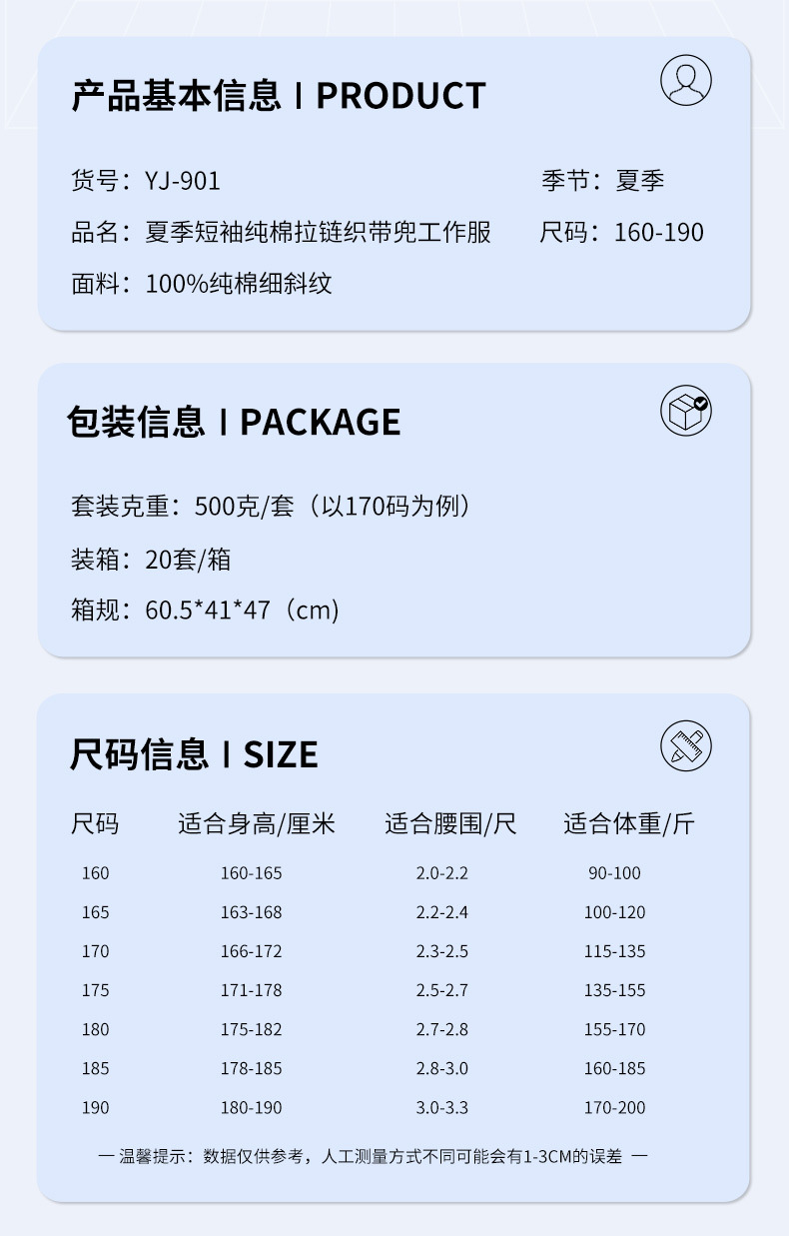This screenshot has height=1236, width=789.
Task: Click the product name 夏季短袖纯棉拉链织带兜工作服
Action: pos(319,232)
